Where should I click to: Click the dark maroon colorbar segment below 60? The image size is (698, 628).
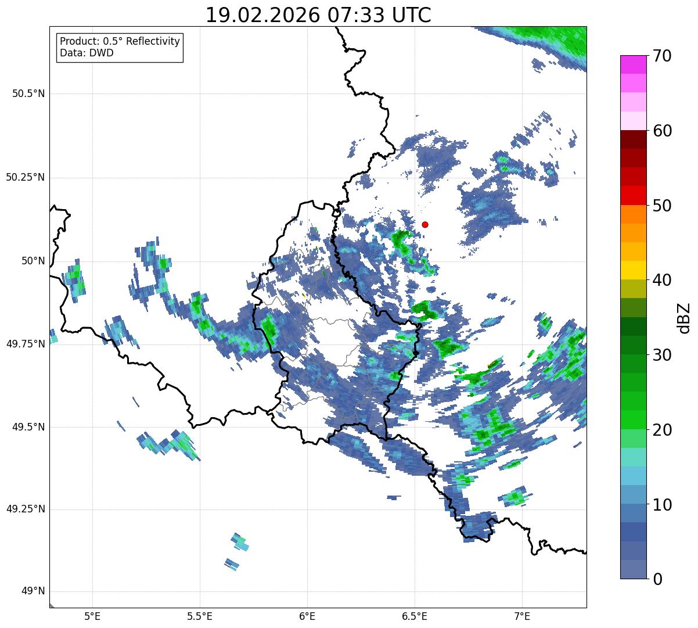[633, 139]
